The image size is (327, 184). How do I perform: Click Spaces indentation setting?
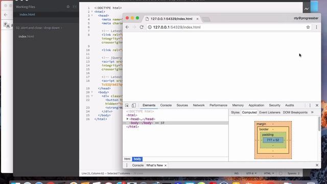pyautogui.click(x=293, y=173)
